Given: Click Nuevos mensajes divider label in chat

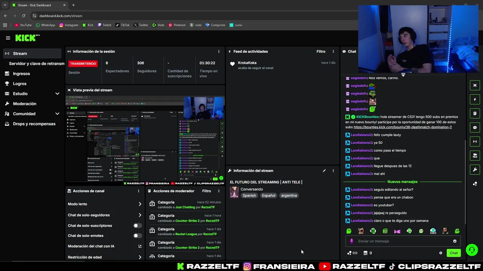Looking at the screenshot, I should click(x=403, y=182).
